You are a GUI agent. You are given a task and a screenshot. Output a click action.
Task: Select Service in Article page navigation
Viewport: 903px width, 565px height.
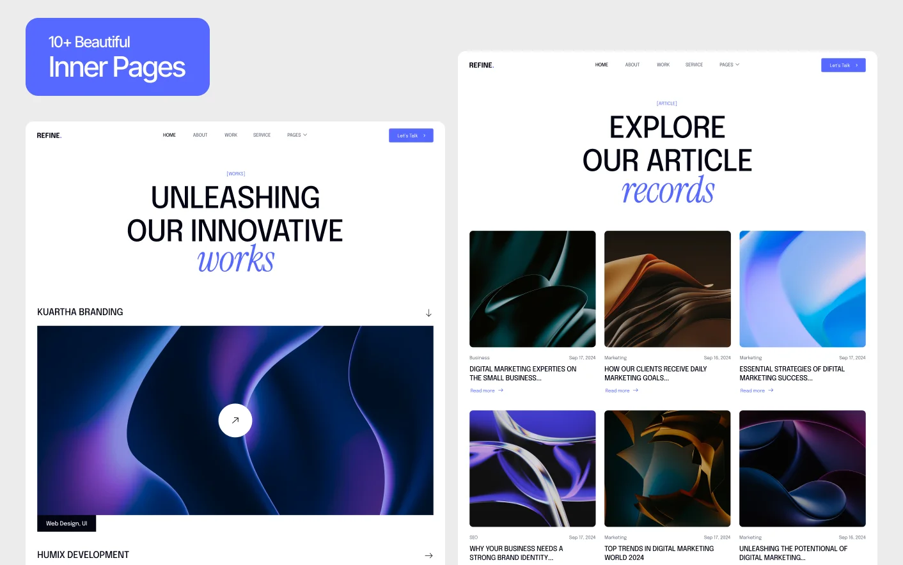coord(694,65)
